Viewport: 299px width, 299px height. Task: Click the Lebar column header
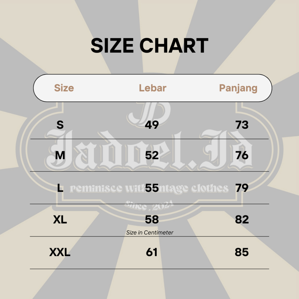pos(152,88)
